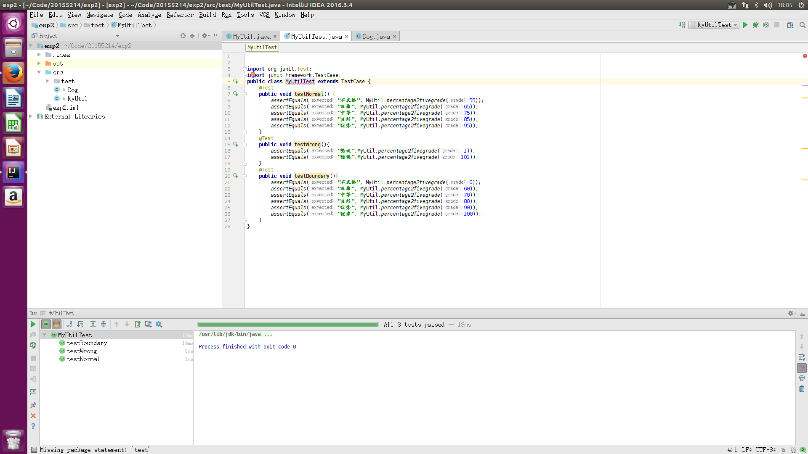Image resolution: width=808 pixels, height=454 pixels.
Task: Click the LF line separator in the status bar
Action: click(747, 450)
